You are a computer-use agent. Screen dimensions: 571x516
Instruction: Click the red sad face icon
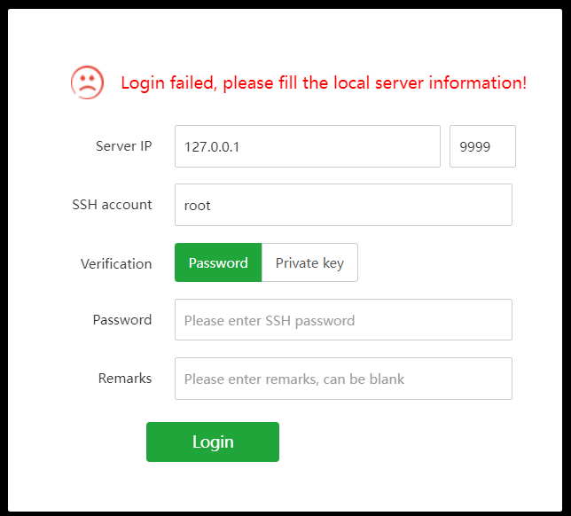pyautogui.click(x=87, y=82)
